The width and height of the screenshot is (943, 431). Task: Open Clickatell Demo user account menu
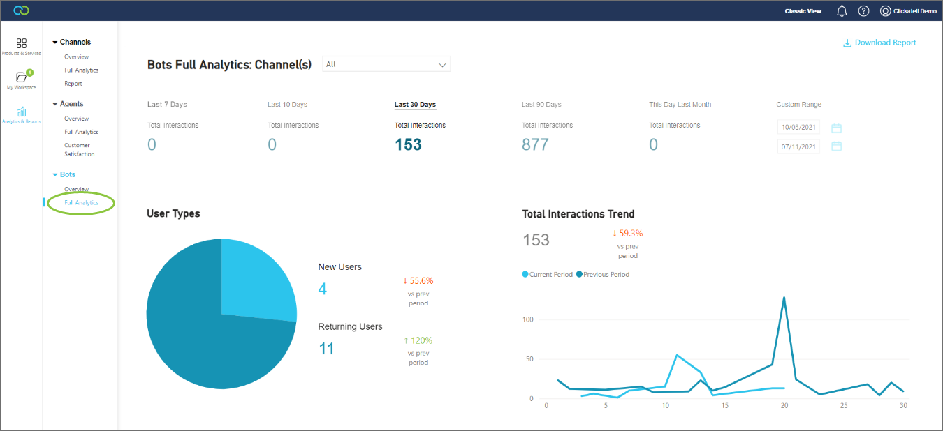(x=908, y=11)
